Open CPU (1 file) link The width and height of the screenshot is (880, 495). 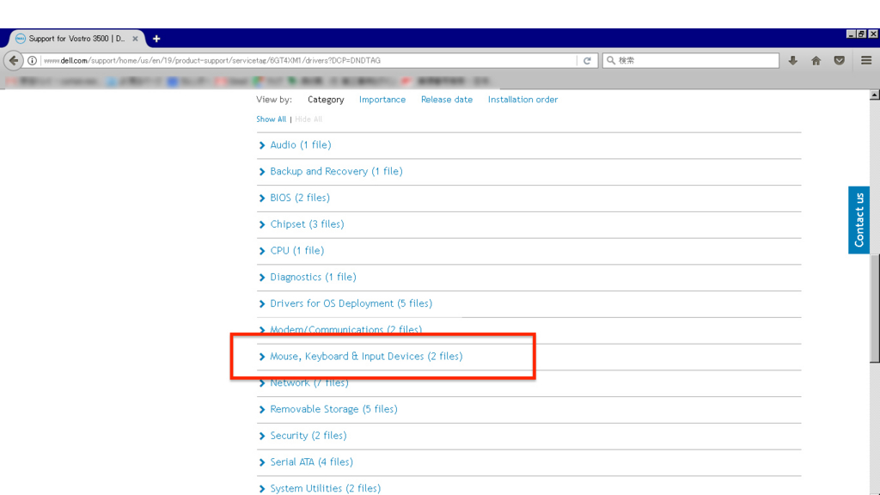pyautogui.click(x=296, y=250)
